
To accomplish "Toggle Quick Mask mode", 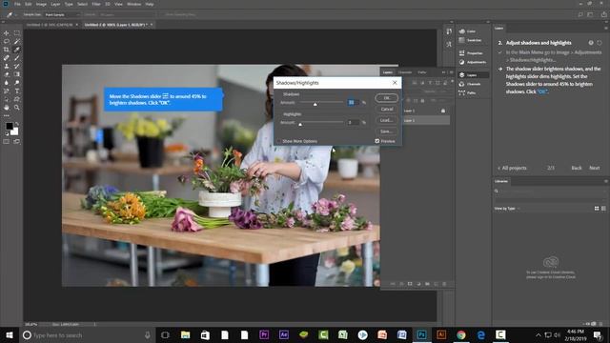I will pos(7,142).
